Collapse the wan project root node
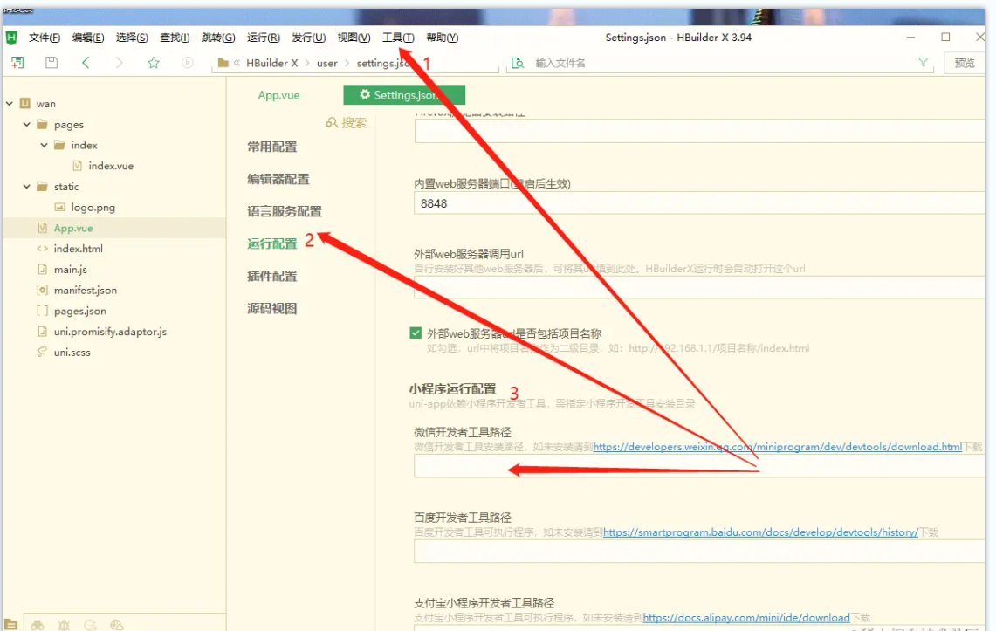996x631 pixels. pyautogui.click(x=10, y=103)
